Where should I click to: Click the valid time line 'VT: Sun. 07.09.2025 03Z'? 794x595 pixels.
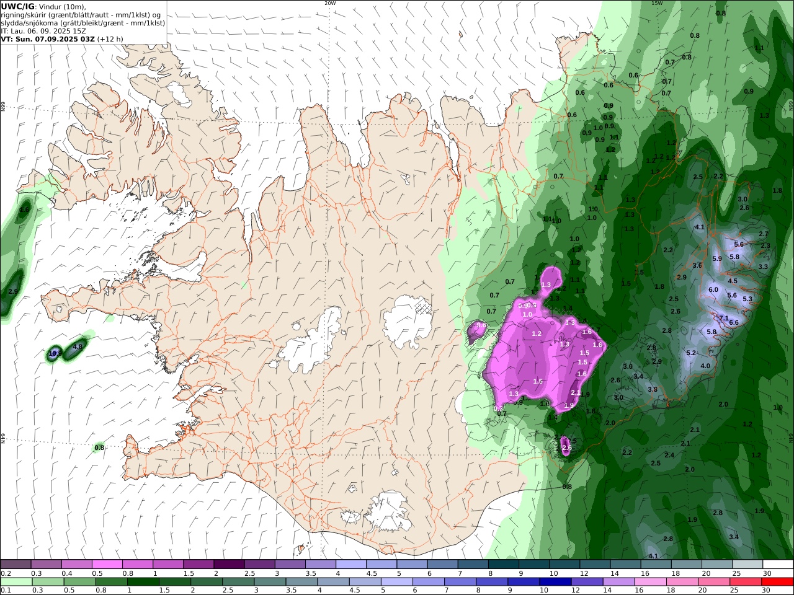tap(48, 38)
